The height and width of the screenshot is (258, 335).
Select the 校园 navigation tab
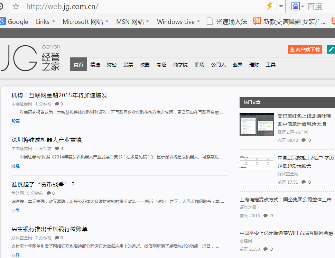click(x=145, y=65)
